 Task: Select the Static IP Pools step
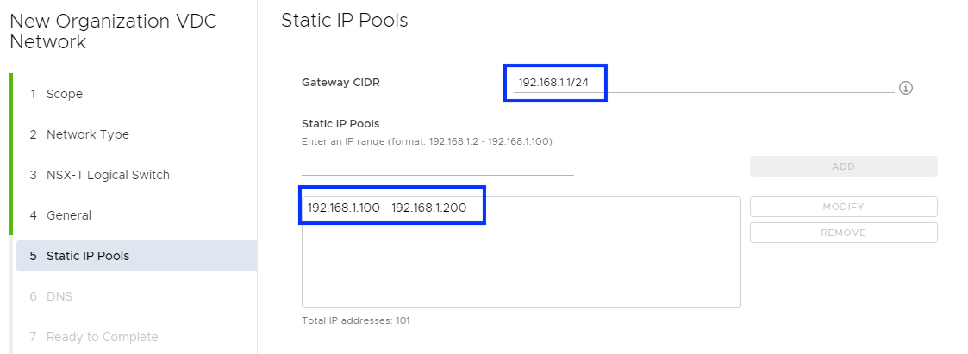click(87, 256)
